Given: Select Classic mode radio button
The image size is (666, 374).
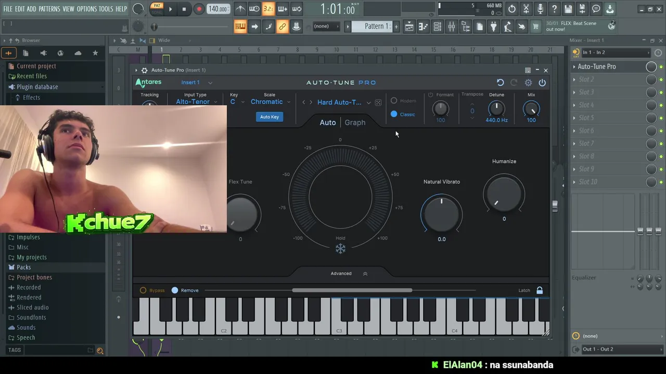Looking at the screenshot, I should (394, 114).
